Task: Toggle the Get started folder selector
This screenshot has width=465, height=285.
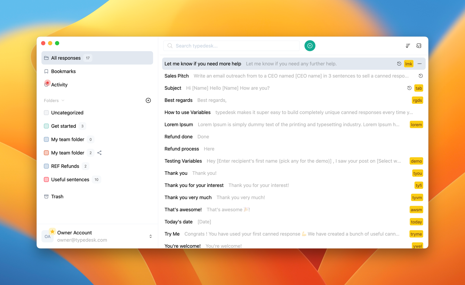Action: 46,126
